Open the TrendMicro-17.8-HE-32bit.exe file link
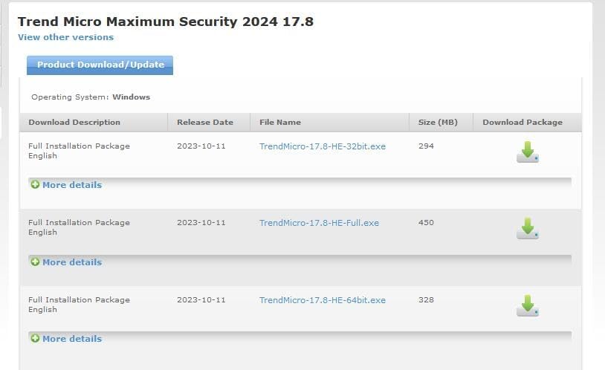 point(322,146)
